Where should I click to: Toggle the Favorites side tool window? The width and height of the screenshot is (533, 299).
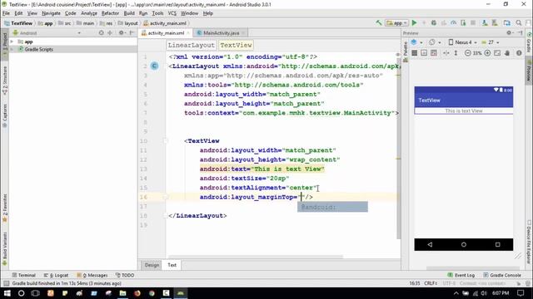(x=5, y=208)
